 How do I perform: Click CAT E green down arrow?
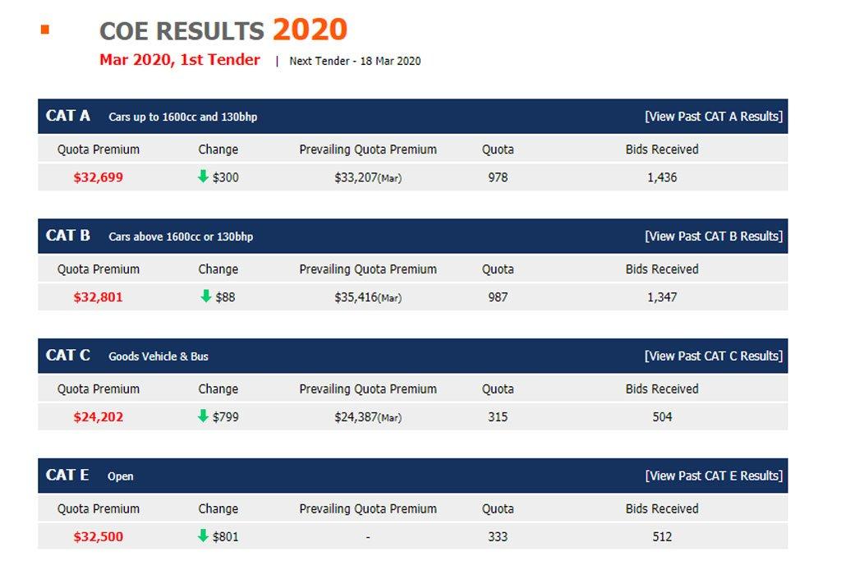tap(204, 536)
